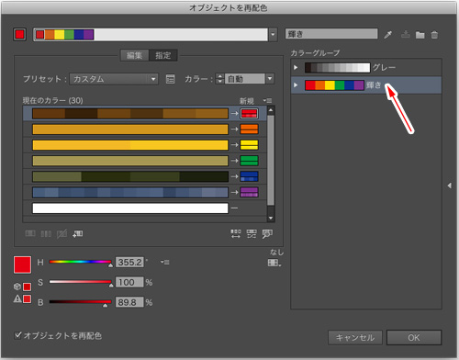Switch to the 編集 tab
459x360 pixels.
135,55
